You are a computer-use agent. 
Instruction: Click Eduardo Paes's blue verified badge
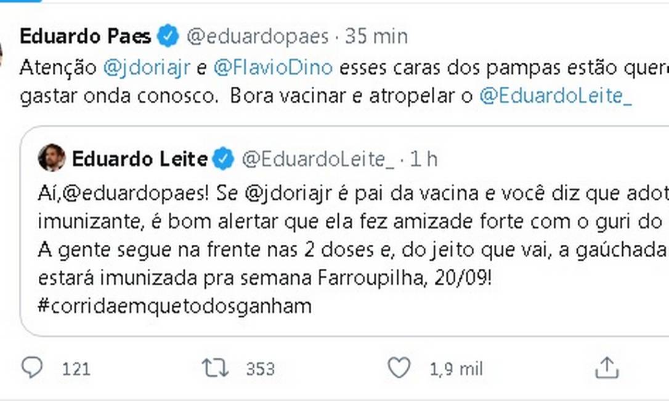tap(168, 36)
